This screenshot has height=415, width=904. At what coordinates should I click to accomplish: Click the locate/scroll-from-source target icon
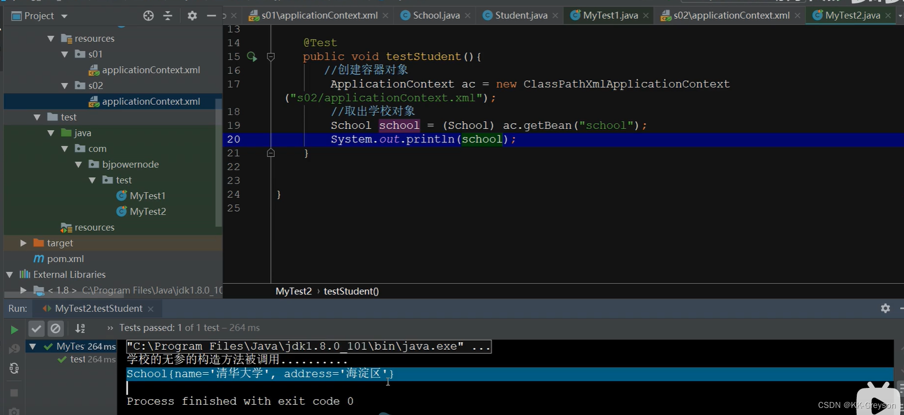pos(148,16)
